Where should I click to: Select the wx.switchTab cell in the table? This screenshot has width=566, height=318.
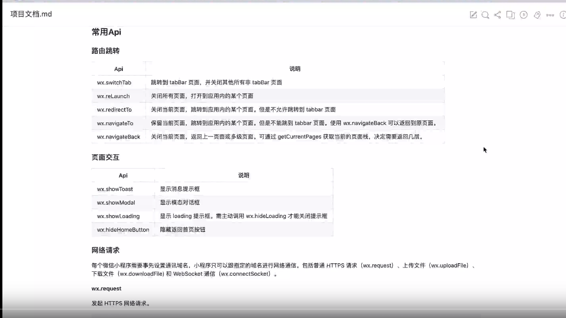click(x=114, y=82)
